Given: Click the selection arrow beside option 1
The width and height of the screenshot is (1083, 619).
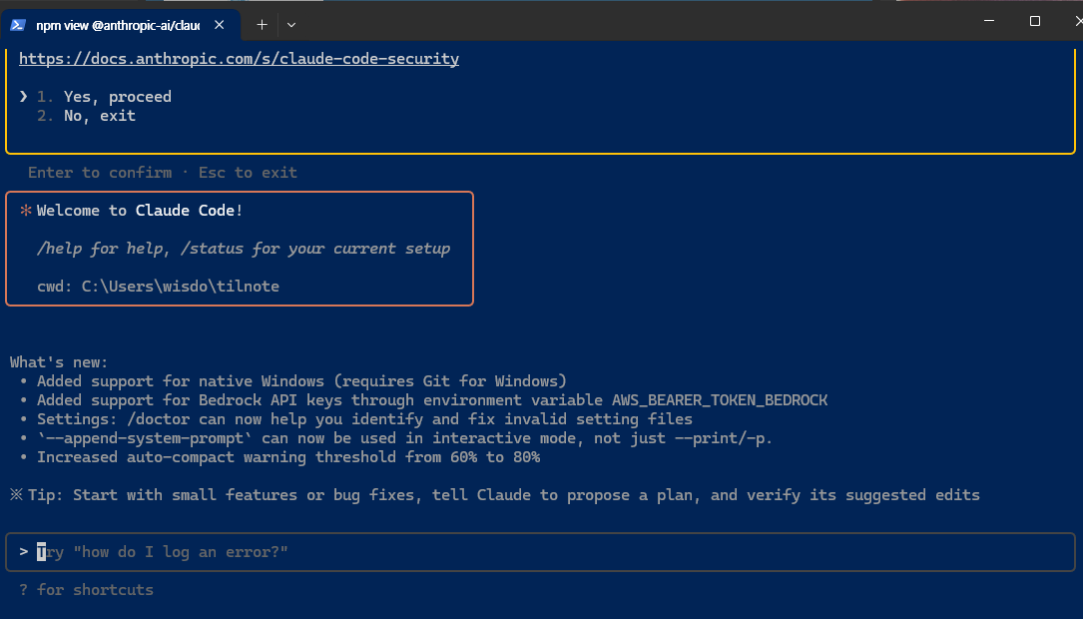Looking at the screenshot, I should coord(23,97).
